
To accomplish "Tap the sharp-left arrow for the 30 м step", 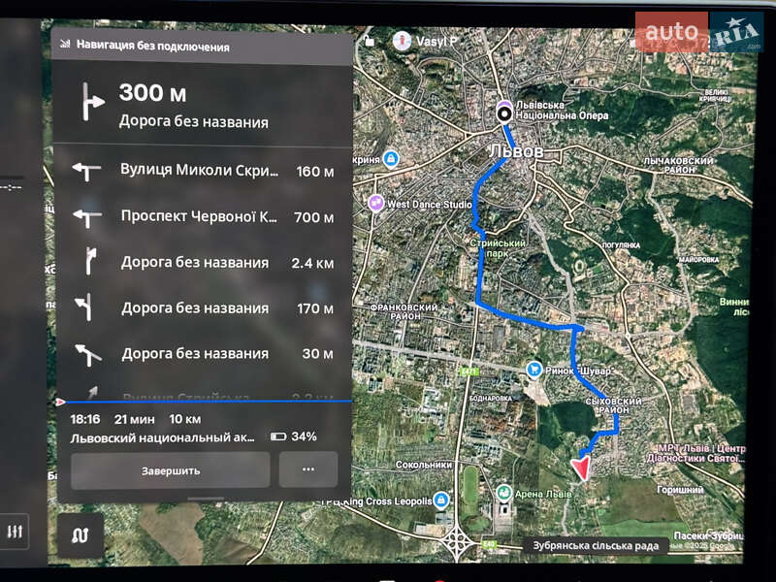I will pyautogui.click(x=87, y=353).
